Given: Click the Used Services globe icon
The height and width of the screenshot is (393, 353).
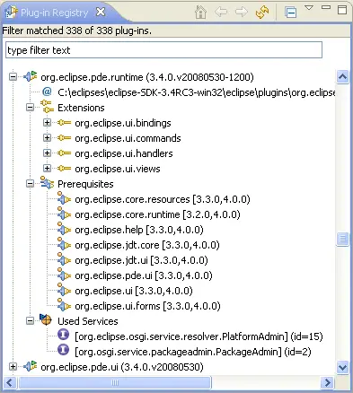Looking at the screenshot, I should (x=46, y=319).
